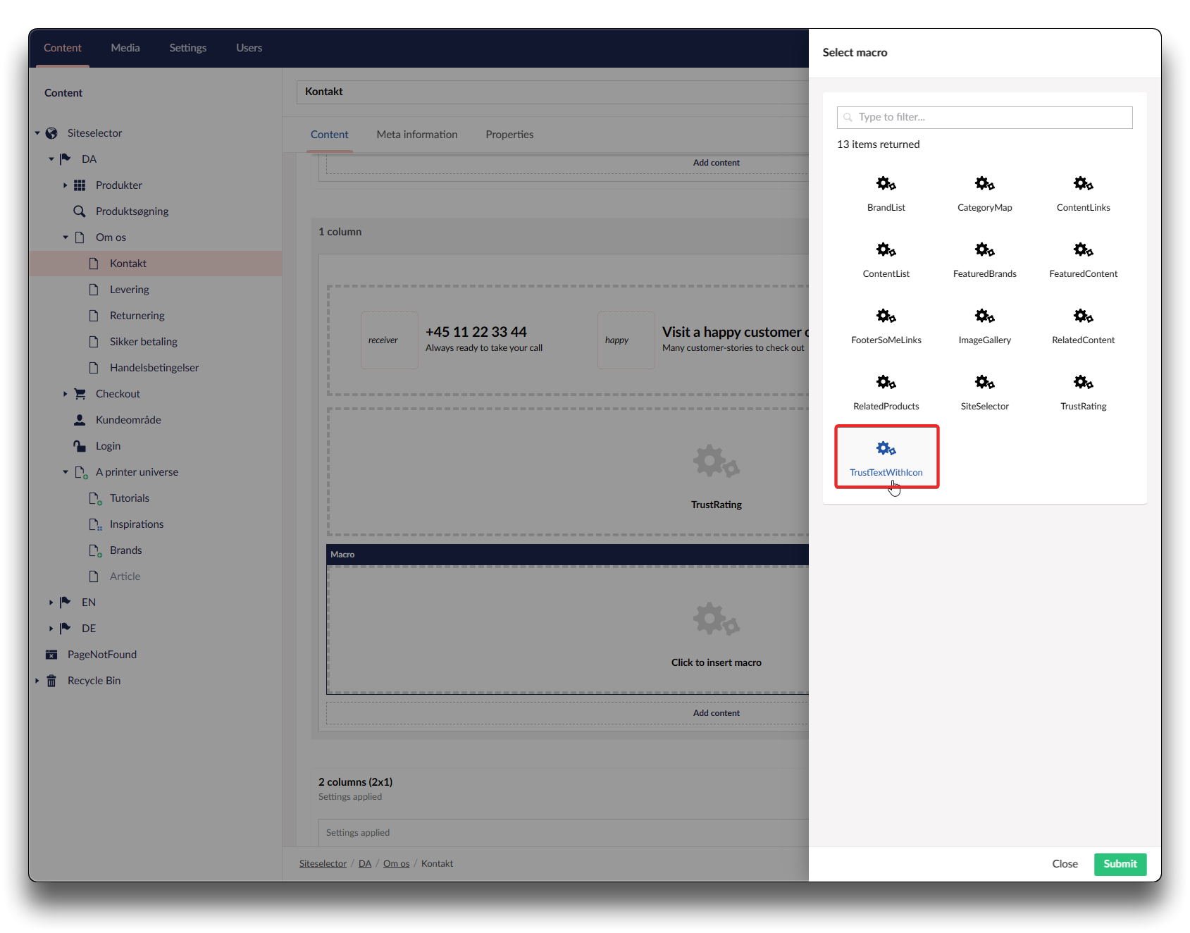Select the BrandList macro icon
Image resolution: width=1190 pixels, height=933 pixels.
click(886, 184)
